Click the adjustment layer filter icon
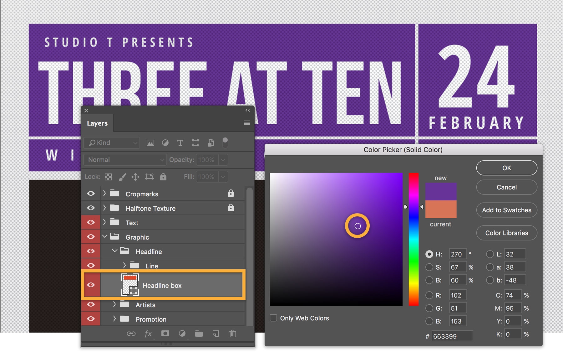Screen dimensions: 563x352 (165, 143)
